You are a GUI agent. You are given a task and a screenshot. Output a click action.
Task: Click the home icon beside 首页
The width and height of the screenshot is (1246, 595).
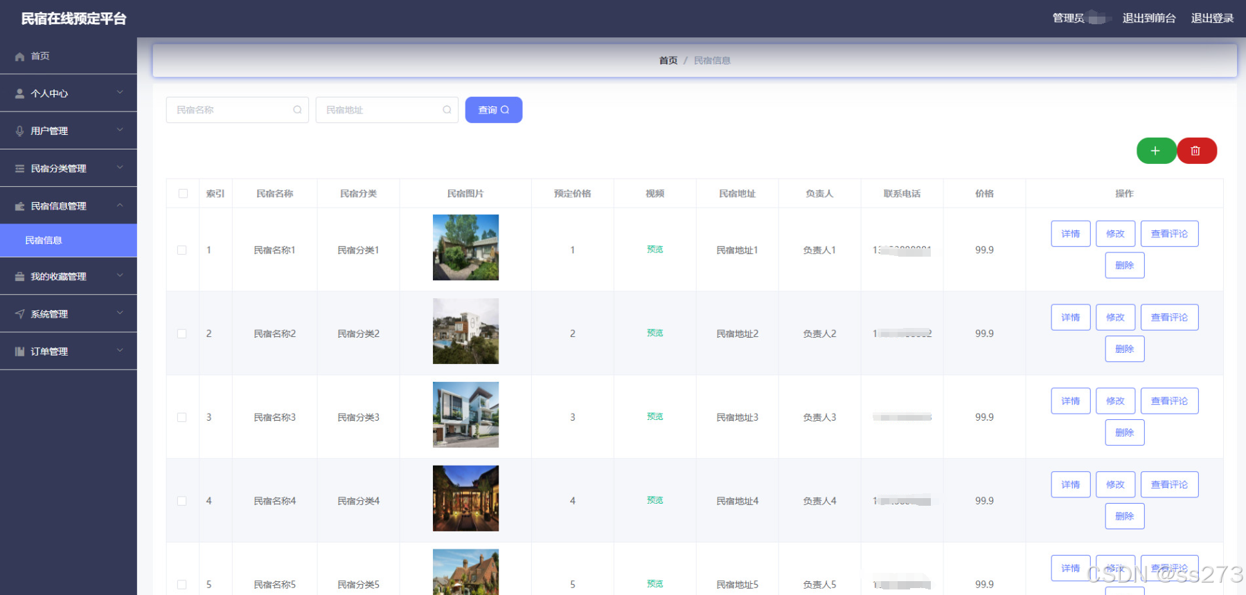click(x=19, y=57)
